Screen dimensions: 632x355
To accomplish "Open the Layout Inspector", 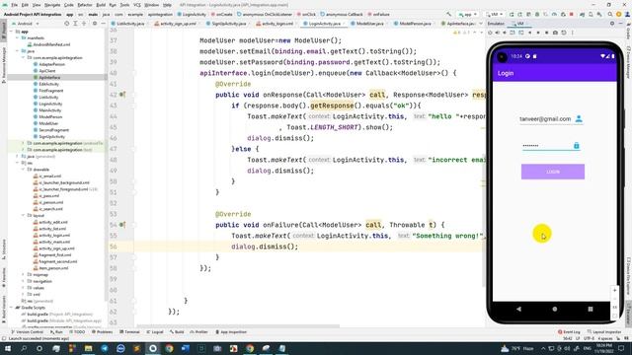I will (x=604, y=332).
